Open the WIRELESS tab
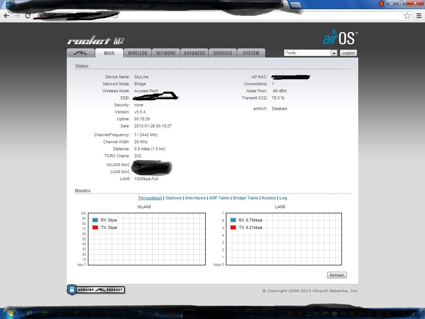Screen dimensions: 425x319 138,53
